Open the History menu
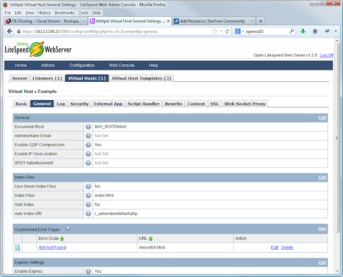343x277 pixels. point(44,13)
